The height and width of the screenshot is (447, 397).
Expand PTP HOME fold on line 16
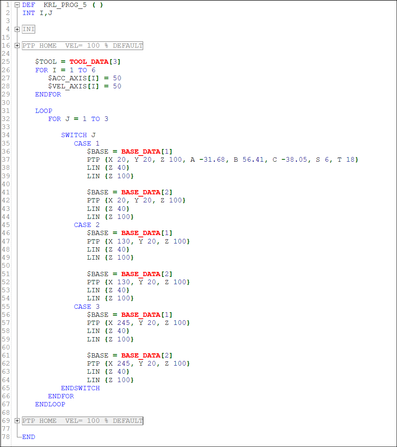[x=17, y=46]
